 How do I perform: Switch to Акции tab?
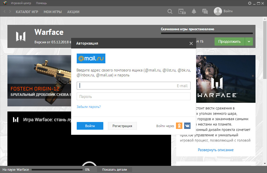click(x=73, y=12)
